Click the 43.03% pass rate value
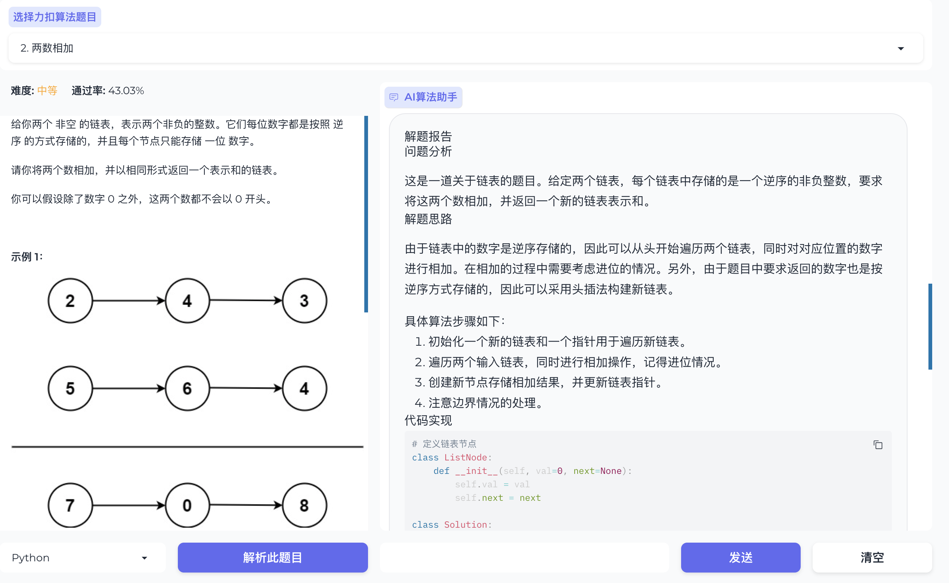949x583 pixels. 126,90
